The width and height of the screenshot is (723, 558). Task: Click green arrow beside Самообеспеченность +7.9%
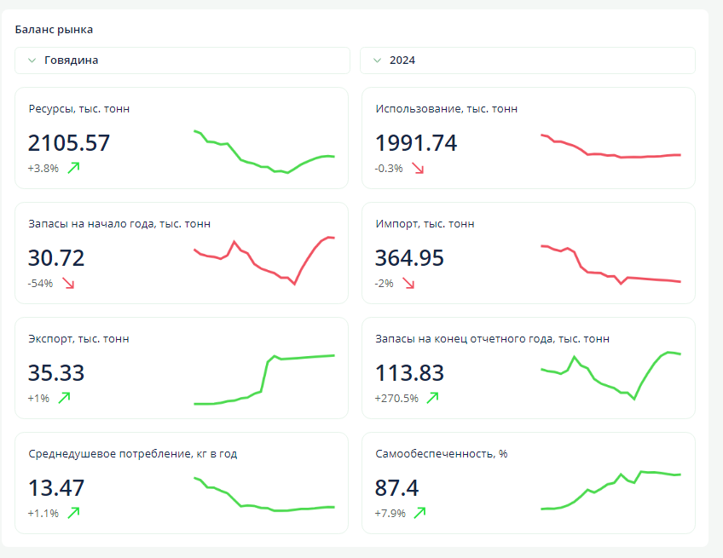pyautogui.click(x=419, y=513)
